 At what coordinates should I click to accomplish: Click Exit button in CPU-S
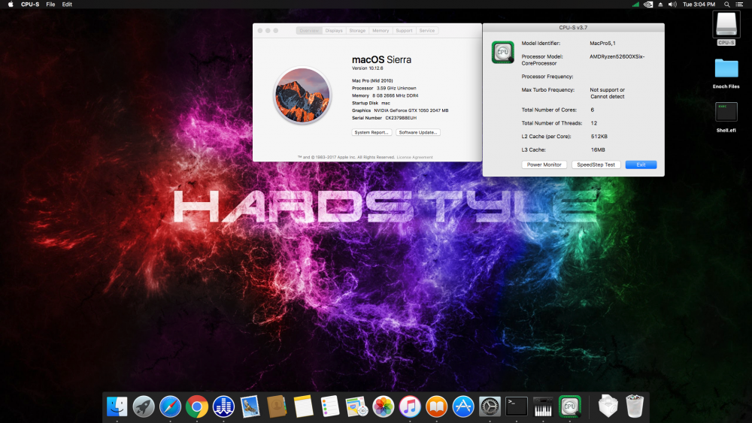[x=641, y=165]
